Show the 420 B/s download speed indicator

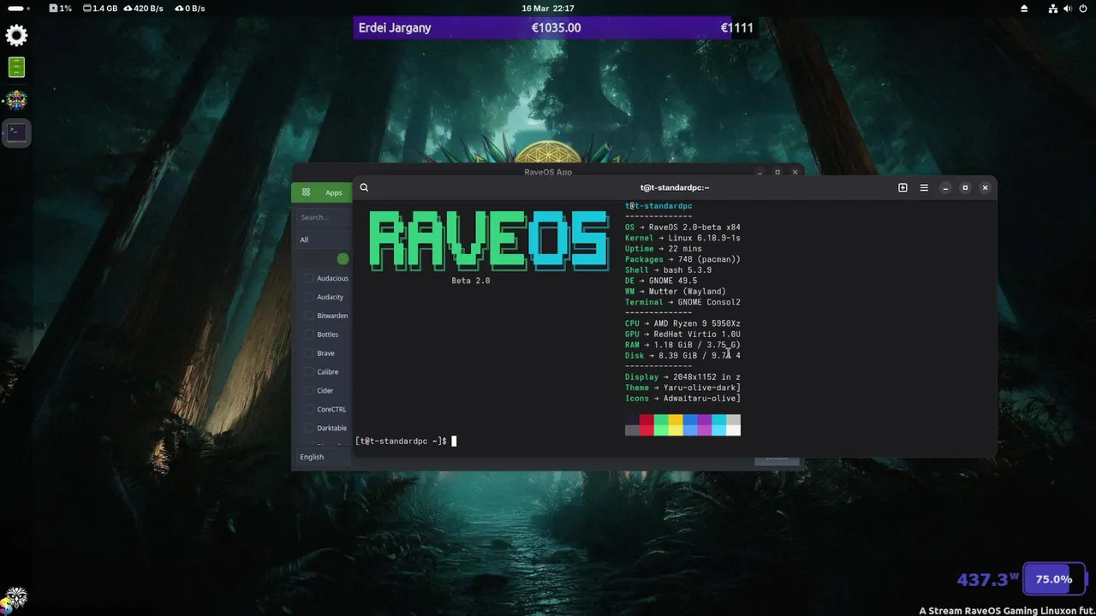click(x=143, y=8)
